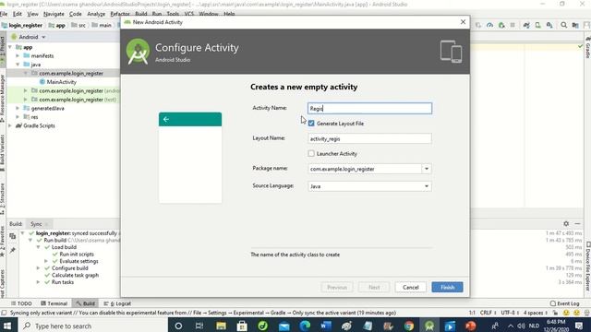The image size is (591, 332).
Task: Click the CRLF line separator indicator
Action: [x=488, y=313]
